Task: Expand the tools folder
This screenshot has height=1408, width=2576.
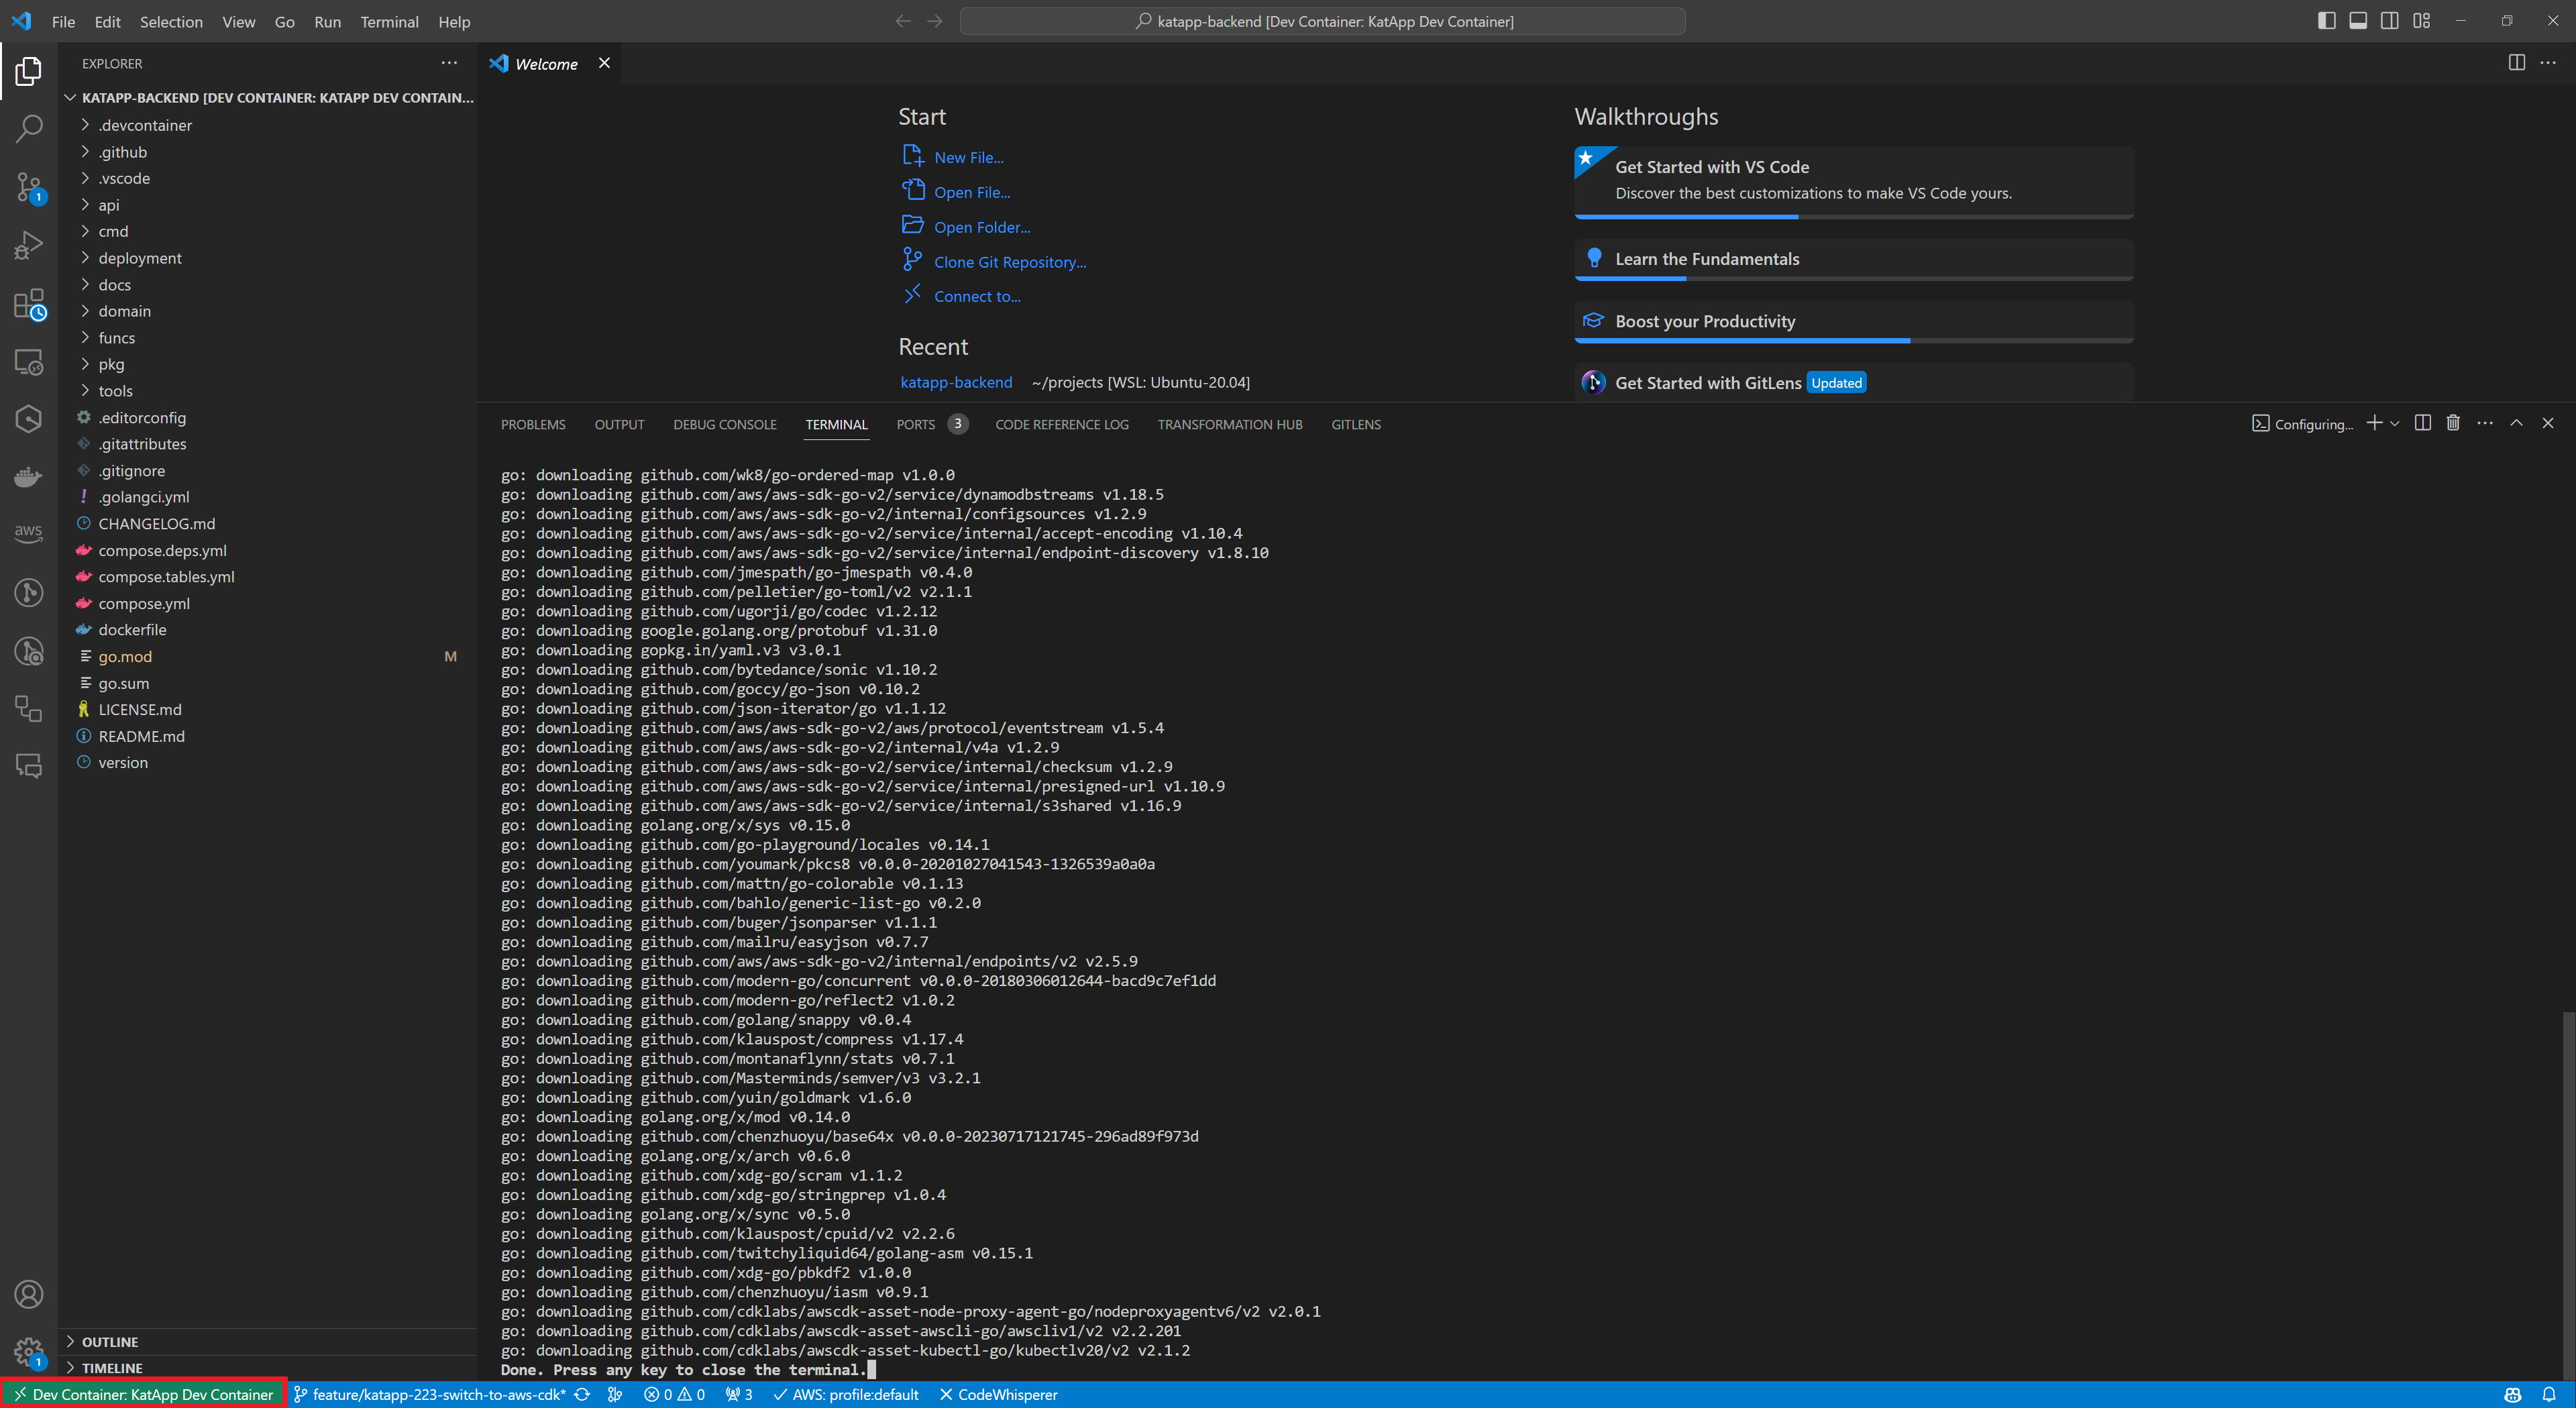Action: tap(115, 391)
